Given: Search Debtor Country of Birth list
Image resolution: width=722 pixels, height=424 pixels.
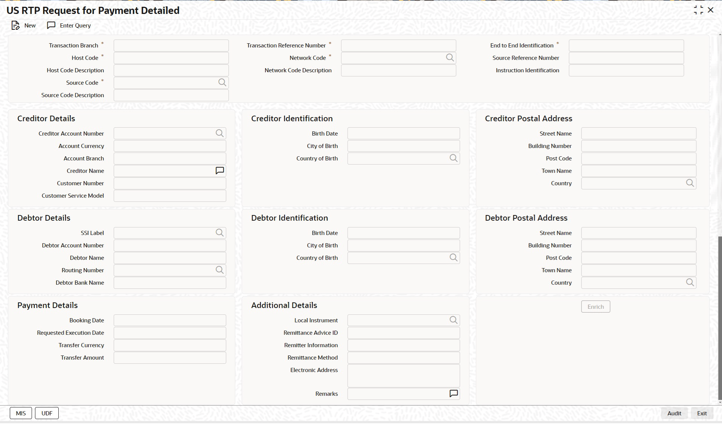Looking at the screenshot, I should pos(454,258).
